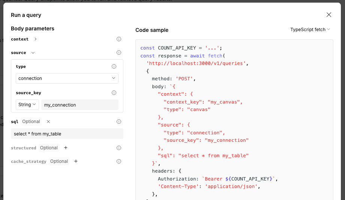
Task: Click info icon next to context parameter
Action: (x=119, y=39)
